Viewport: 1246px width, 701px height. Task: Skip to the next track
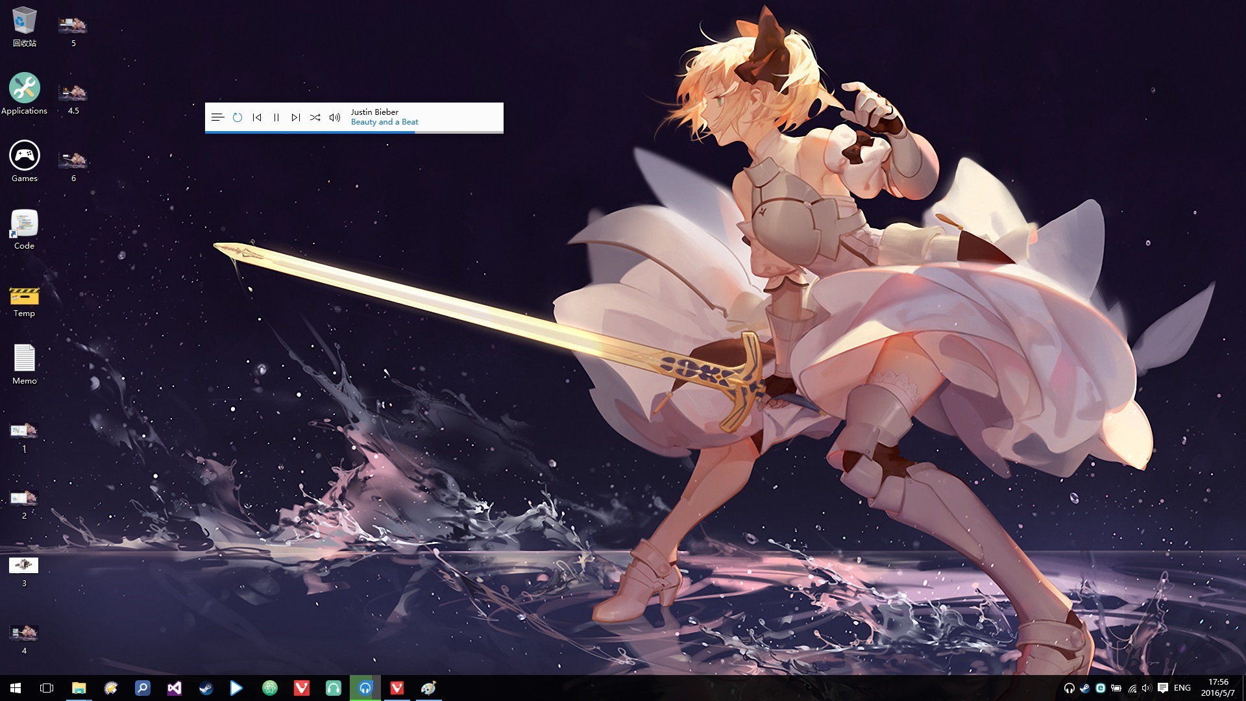pos(296,117)
